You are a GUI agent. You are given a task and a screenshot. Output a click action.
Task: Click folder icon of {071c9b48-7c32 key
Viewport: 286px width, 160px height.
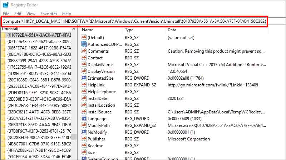[x=3, y=42]
